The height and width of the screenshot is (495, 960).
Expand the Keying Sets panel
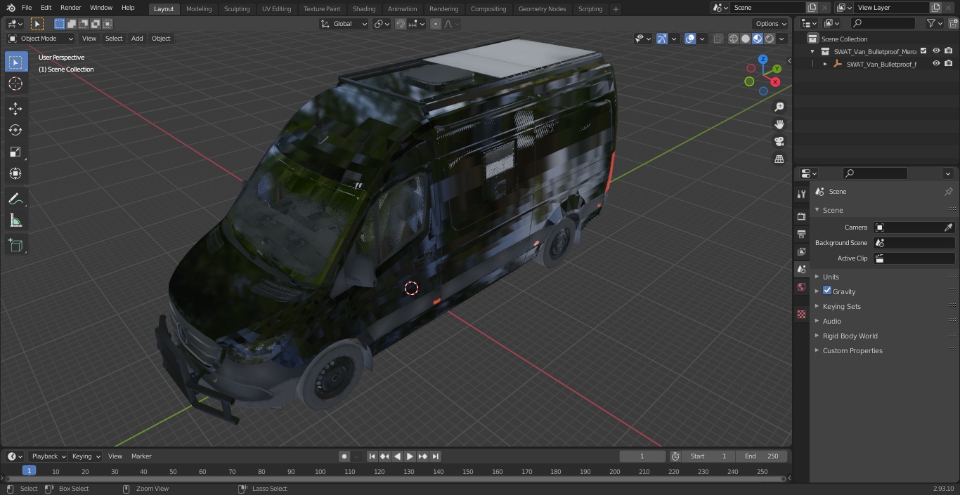[841, 306]
